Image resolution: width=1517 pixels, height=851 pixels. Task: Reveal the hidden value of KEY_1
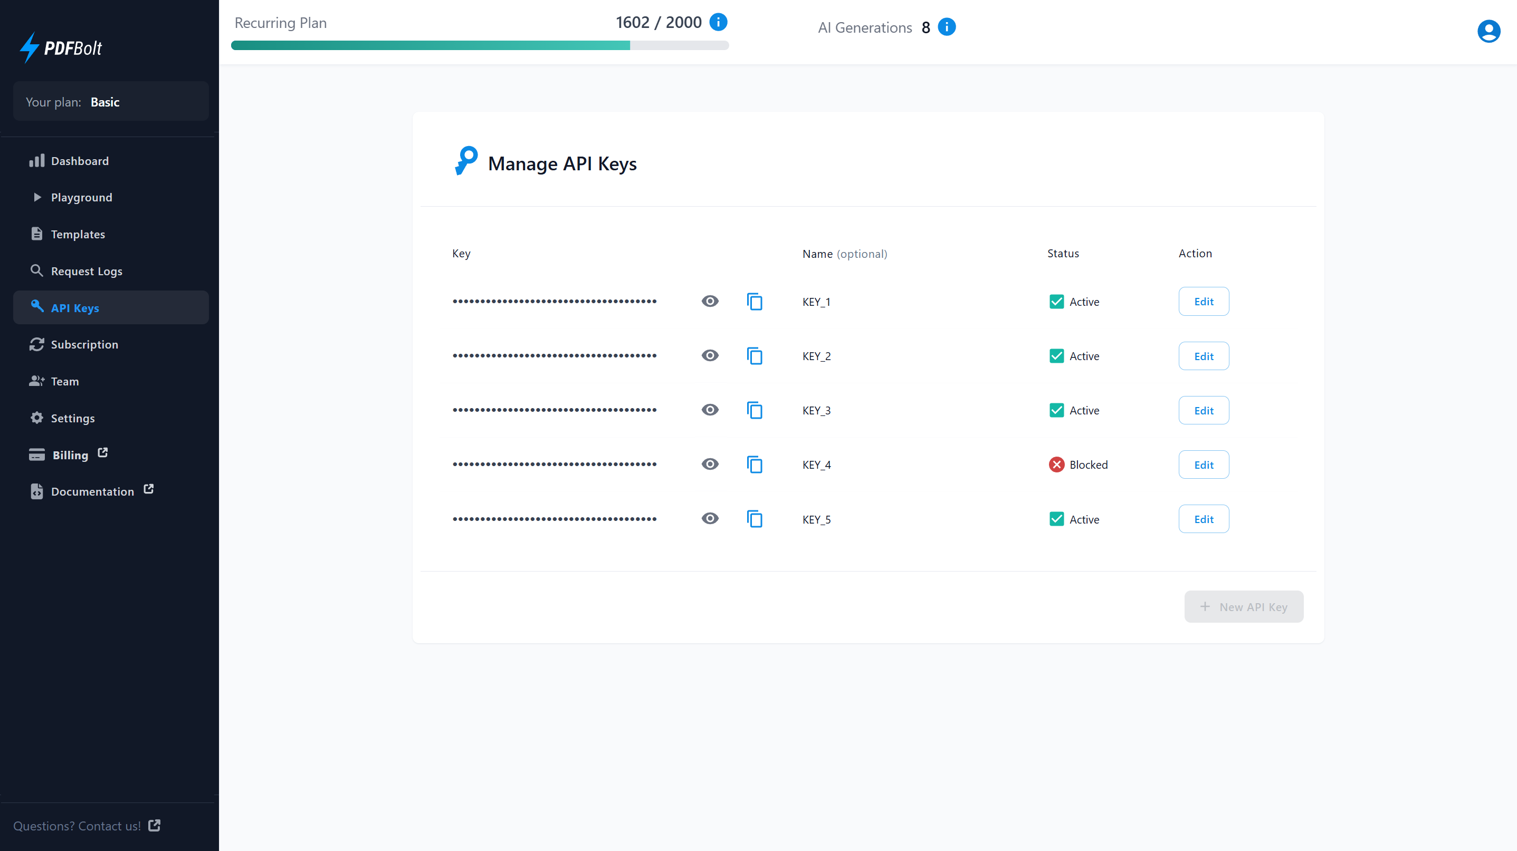(x=710, y=301)
